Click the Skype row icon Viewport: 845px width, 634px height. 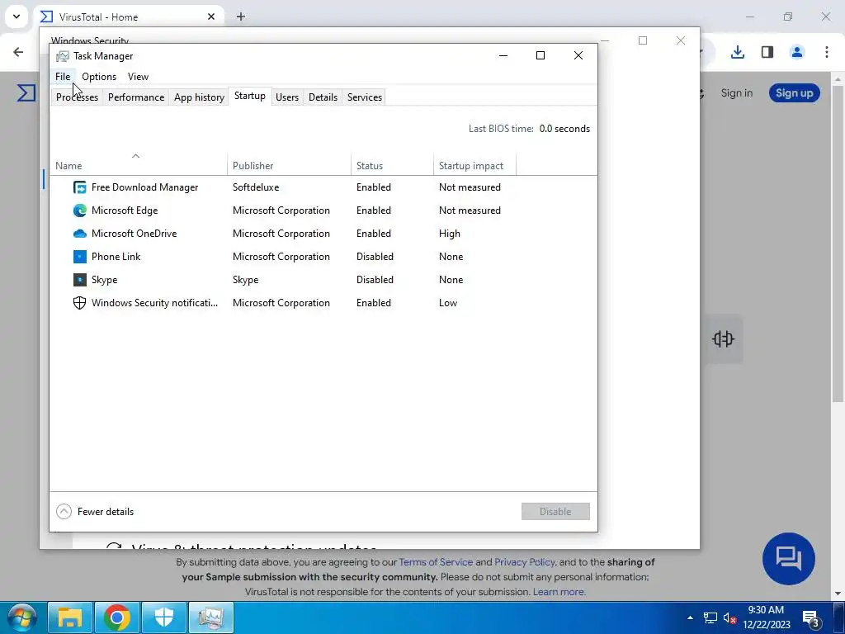[80, 280]
